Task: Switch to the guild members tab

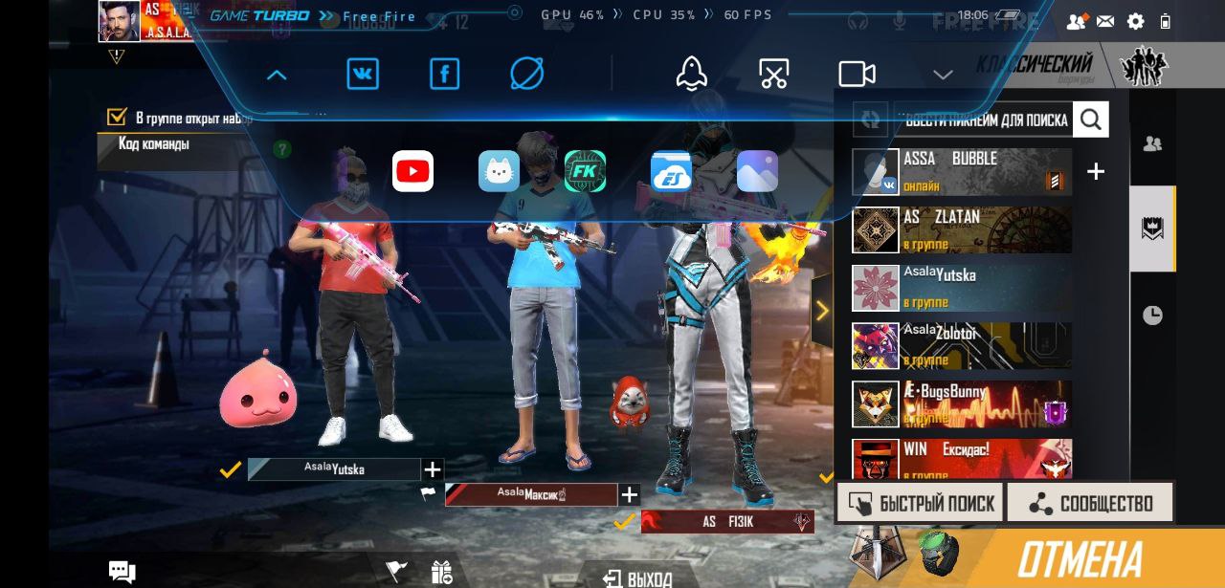Action: coord(1152,229)
